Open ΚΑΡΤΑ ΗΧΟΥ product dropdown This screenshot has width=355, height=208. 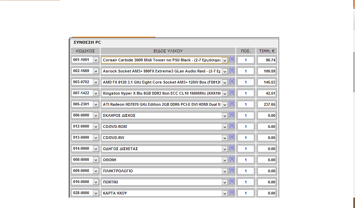click(225, 193)
